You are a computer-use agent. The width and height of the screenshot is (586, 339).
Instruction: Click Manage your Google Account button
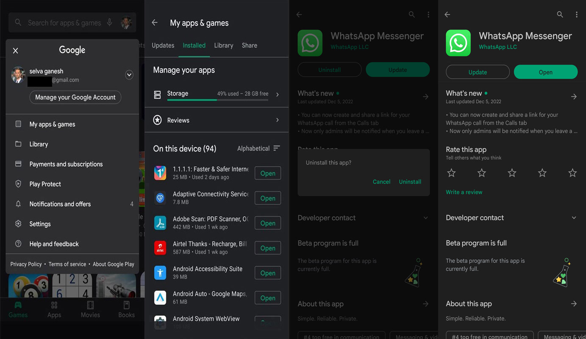click(x=75, y=97)
